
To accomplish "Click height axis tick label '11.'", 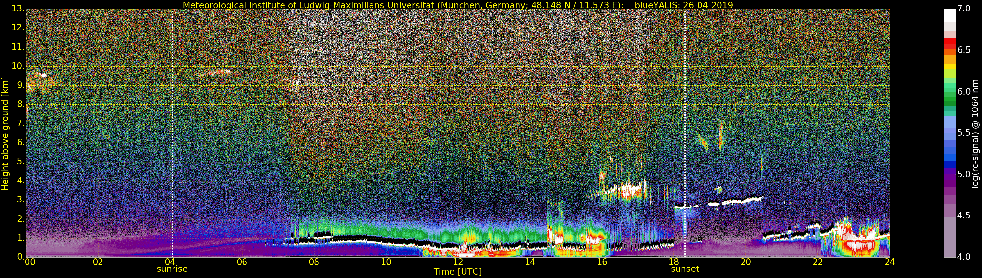I will point(18,47).
